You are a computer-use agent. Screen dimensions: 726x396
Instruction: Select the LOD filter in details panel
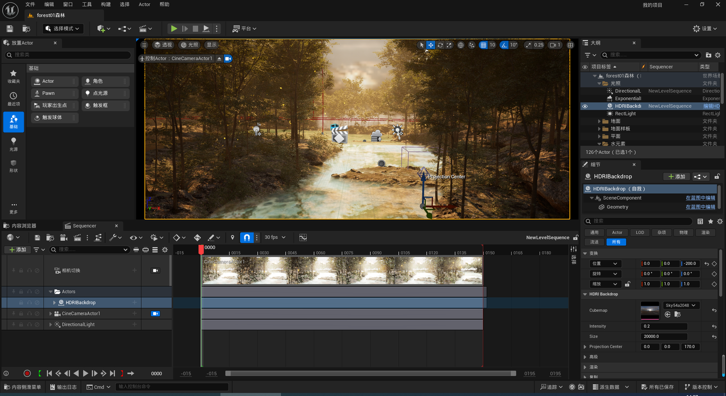click(640, 233)
